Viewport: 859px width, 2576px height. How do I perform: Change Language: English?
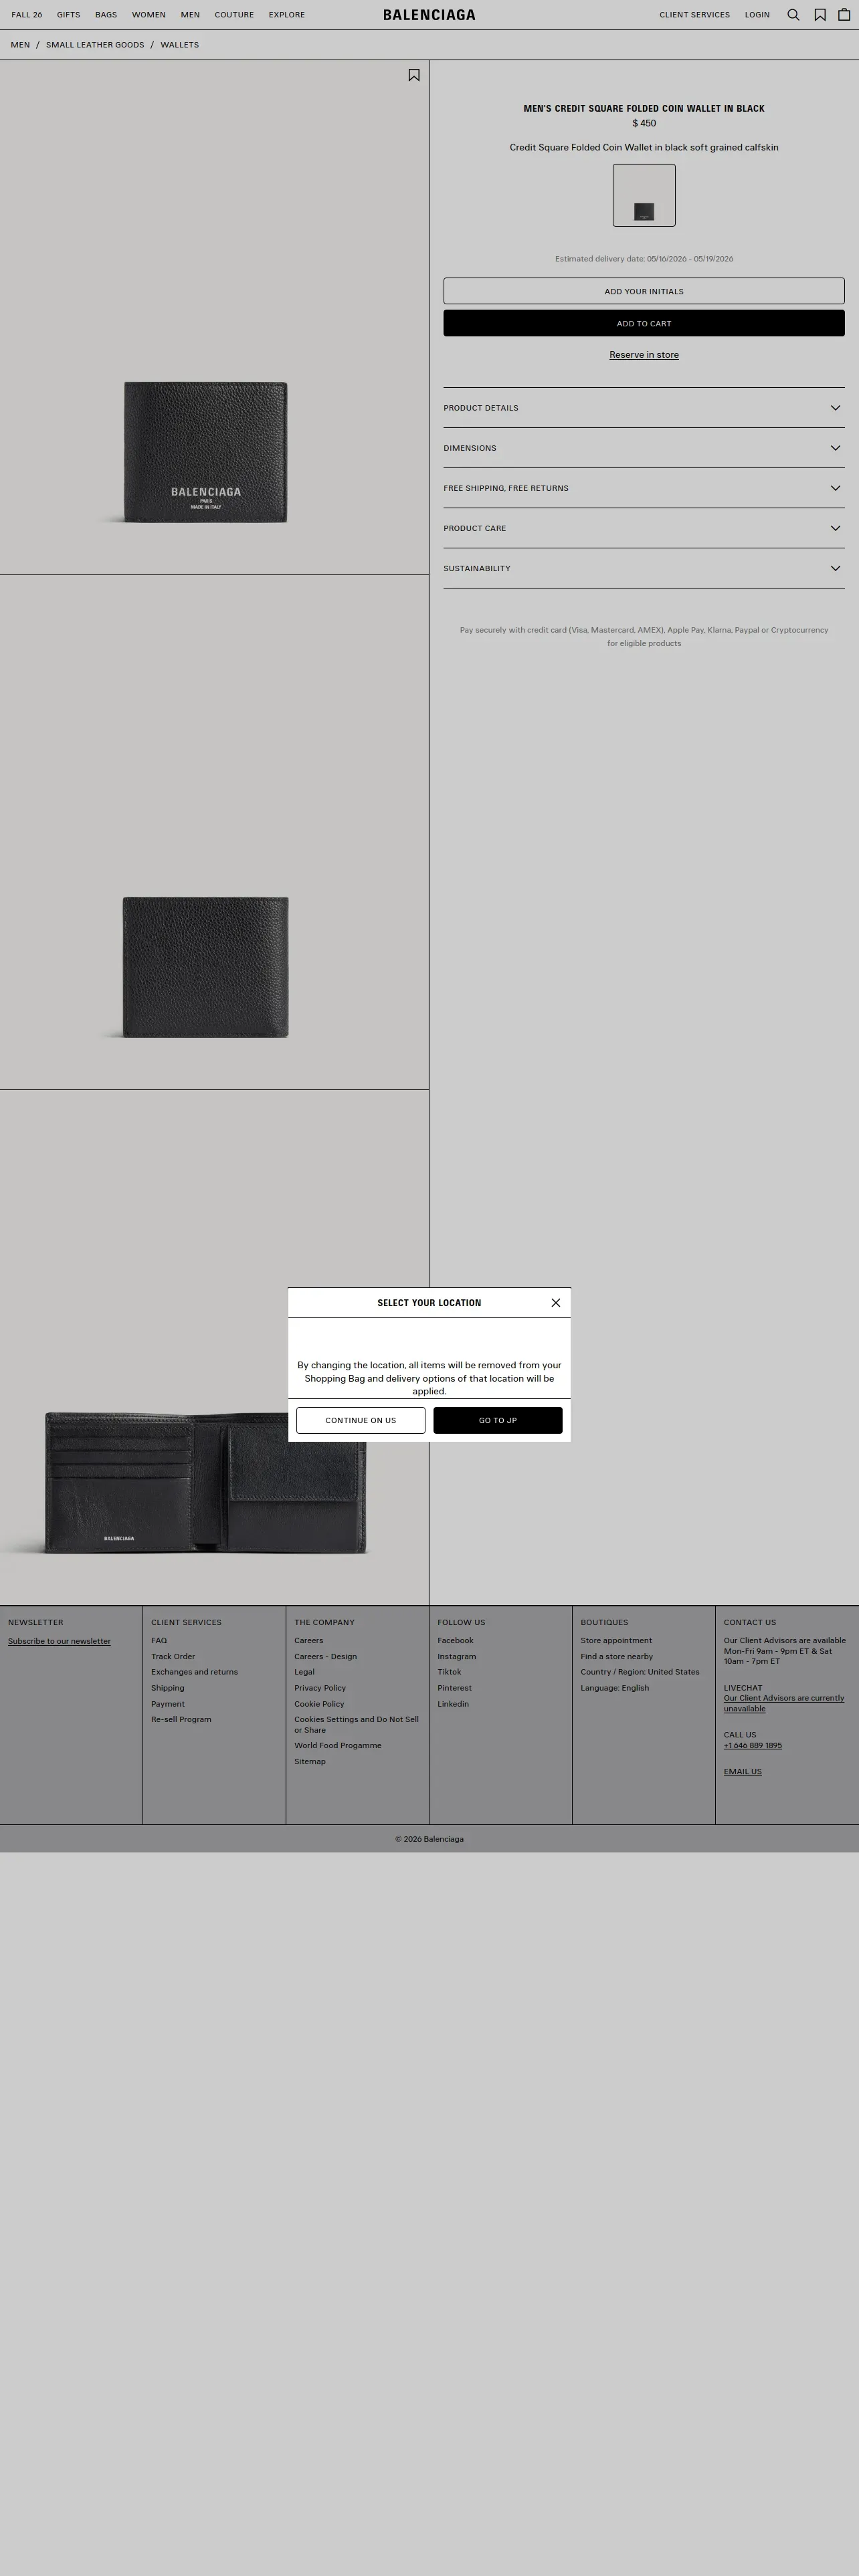point(615,1688)
